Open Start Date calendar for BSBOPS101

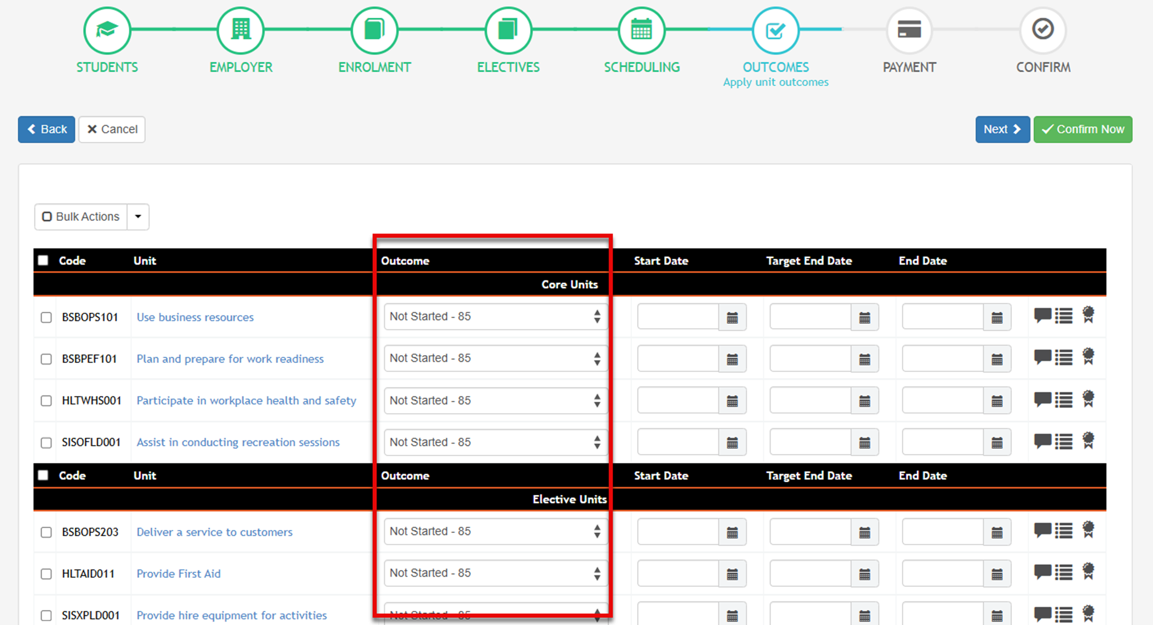(732, 317)
